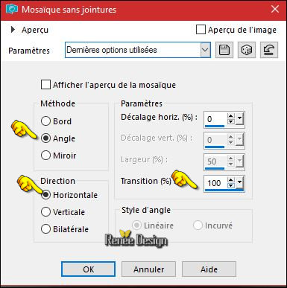
Task: Increase Décalage horiz. value with up arrow
Action: (x=231, y=116)
